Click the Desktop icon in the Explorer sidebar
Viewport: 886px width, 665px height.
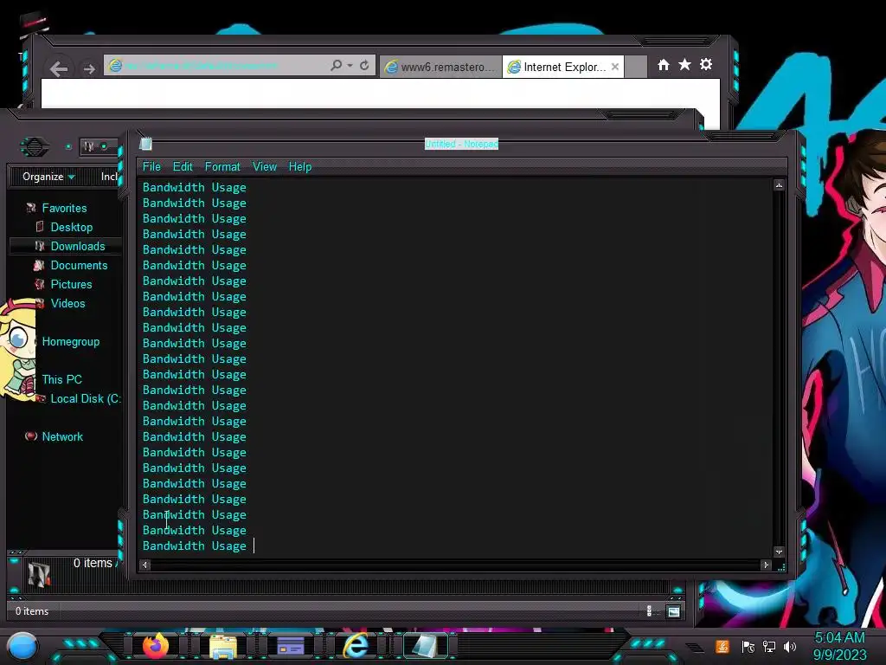pyautogui.click(x=40, y=227)
